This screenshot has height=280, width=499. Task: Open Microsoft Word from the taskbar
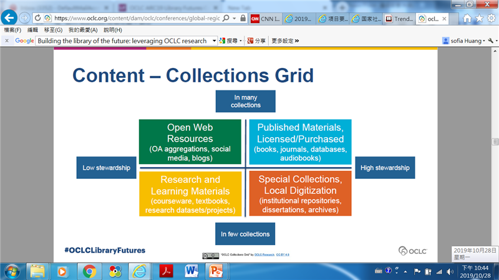[x=191, y=271]
